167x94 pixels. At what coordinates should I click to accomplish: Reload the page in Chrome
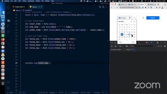[x=117, y=8]
